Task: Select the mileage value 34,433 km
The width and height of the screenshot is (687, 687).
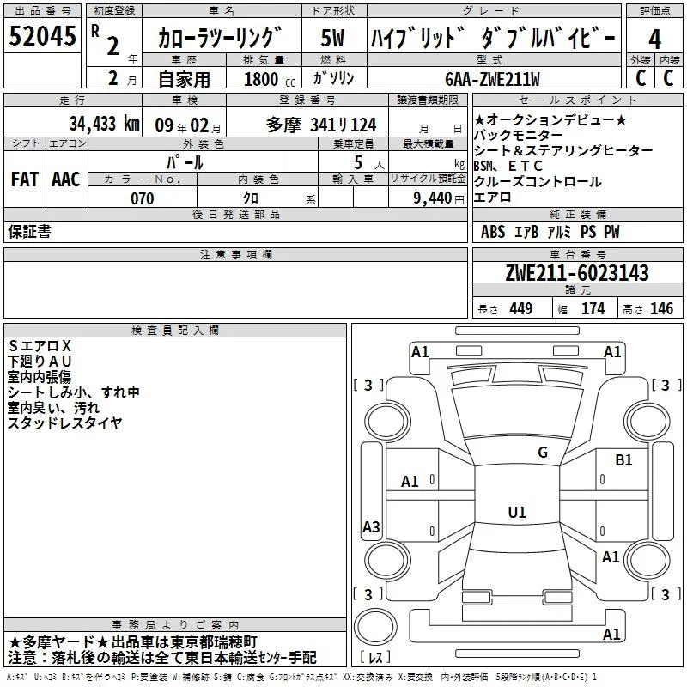Action: click(104, 124)
